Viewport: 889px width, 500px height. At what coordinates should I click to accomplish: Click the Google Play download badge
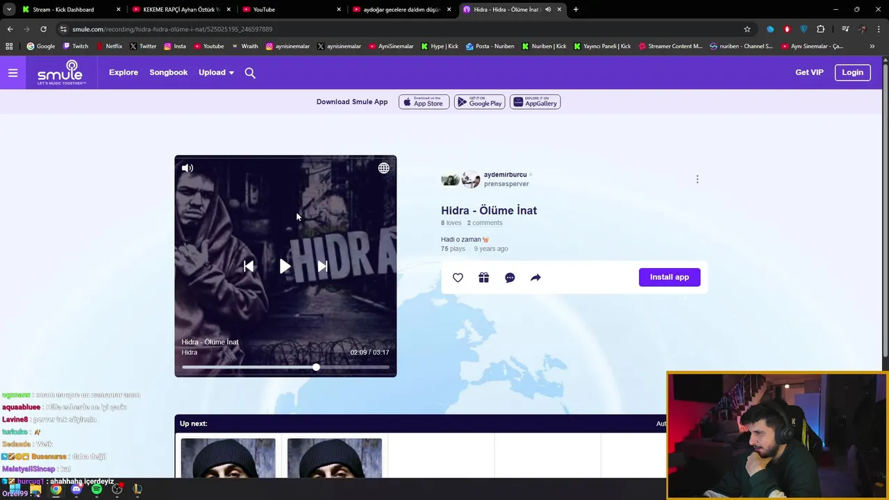click(x=479, y=102)
